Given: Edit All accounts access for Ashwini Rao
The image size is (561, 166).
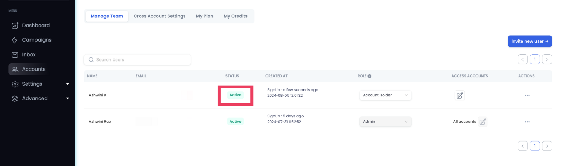Looking at the screenshot, I should tap(482, 122).
